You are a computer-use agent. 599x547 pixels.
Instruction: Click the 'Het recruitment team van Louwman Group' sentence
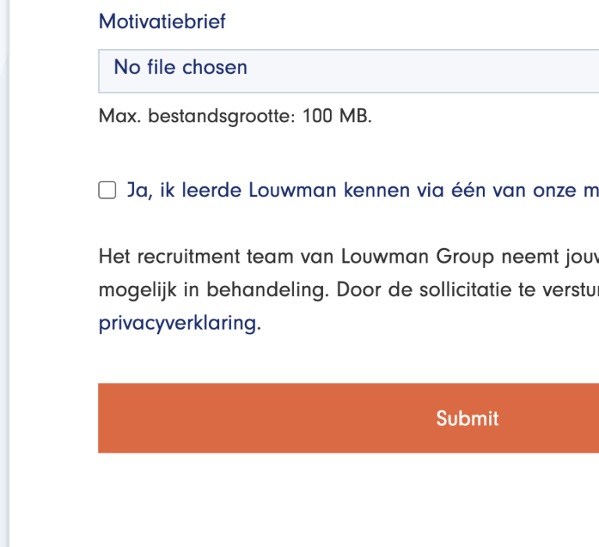349,256
